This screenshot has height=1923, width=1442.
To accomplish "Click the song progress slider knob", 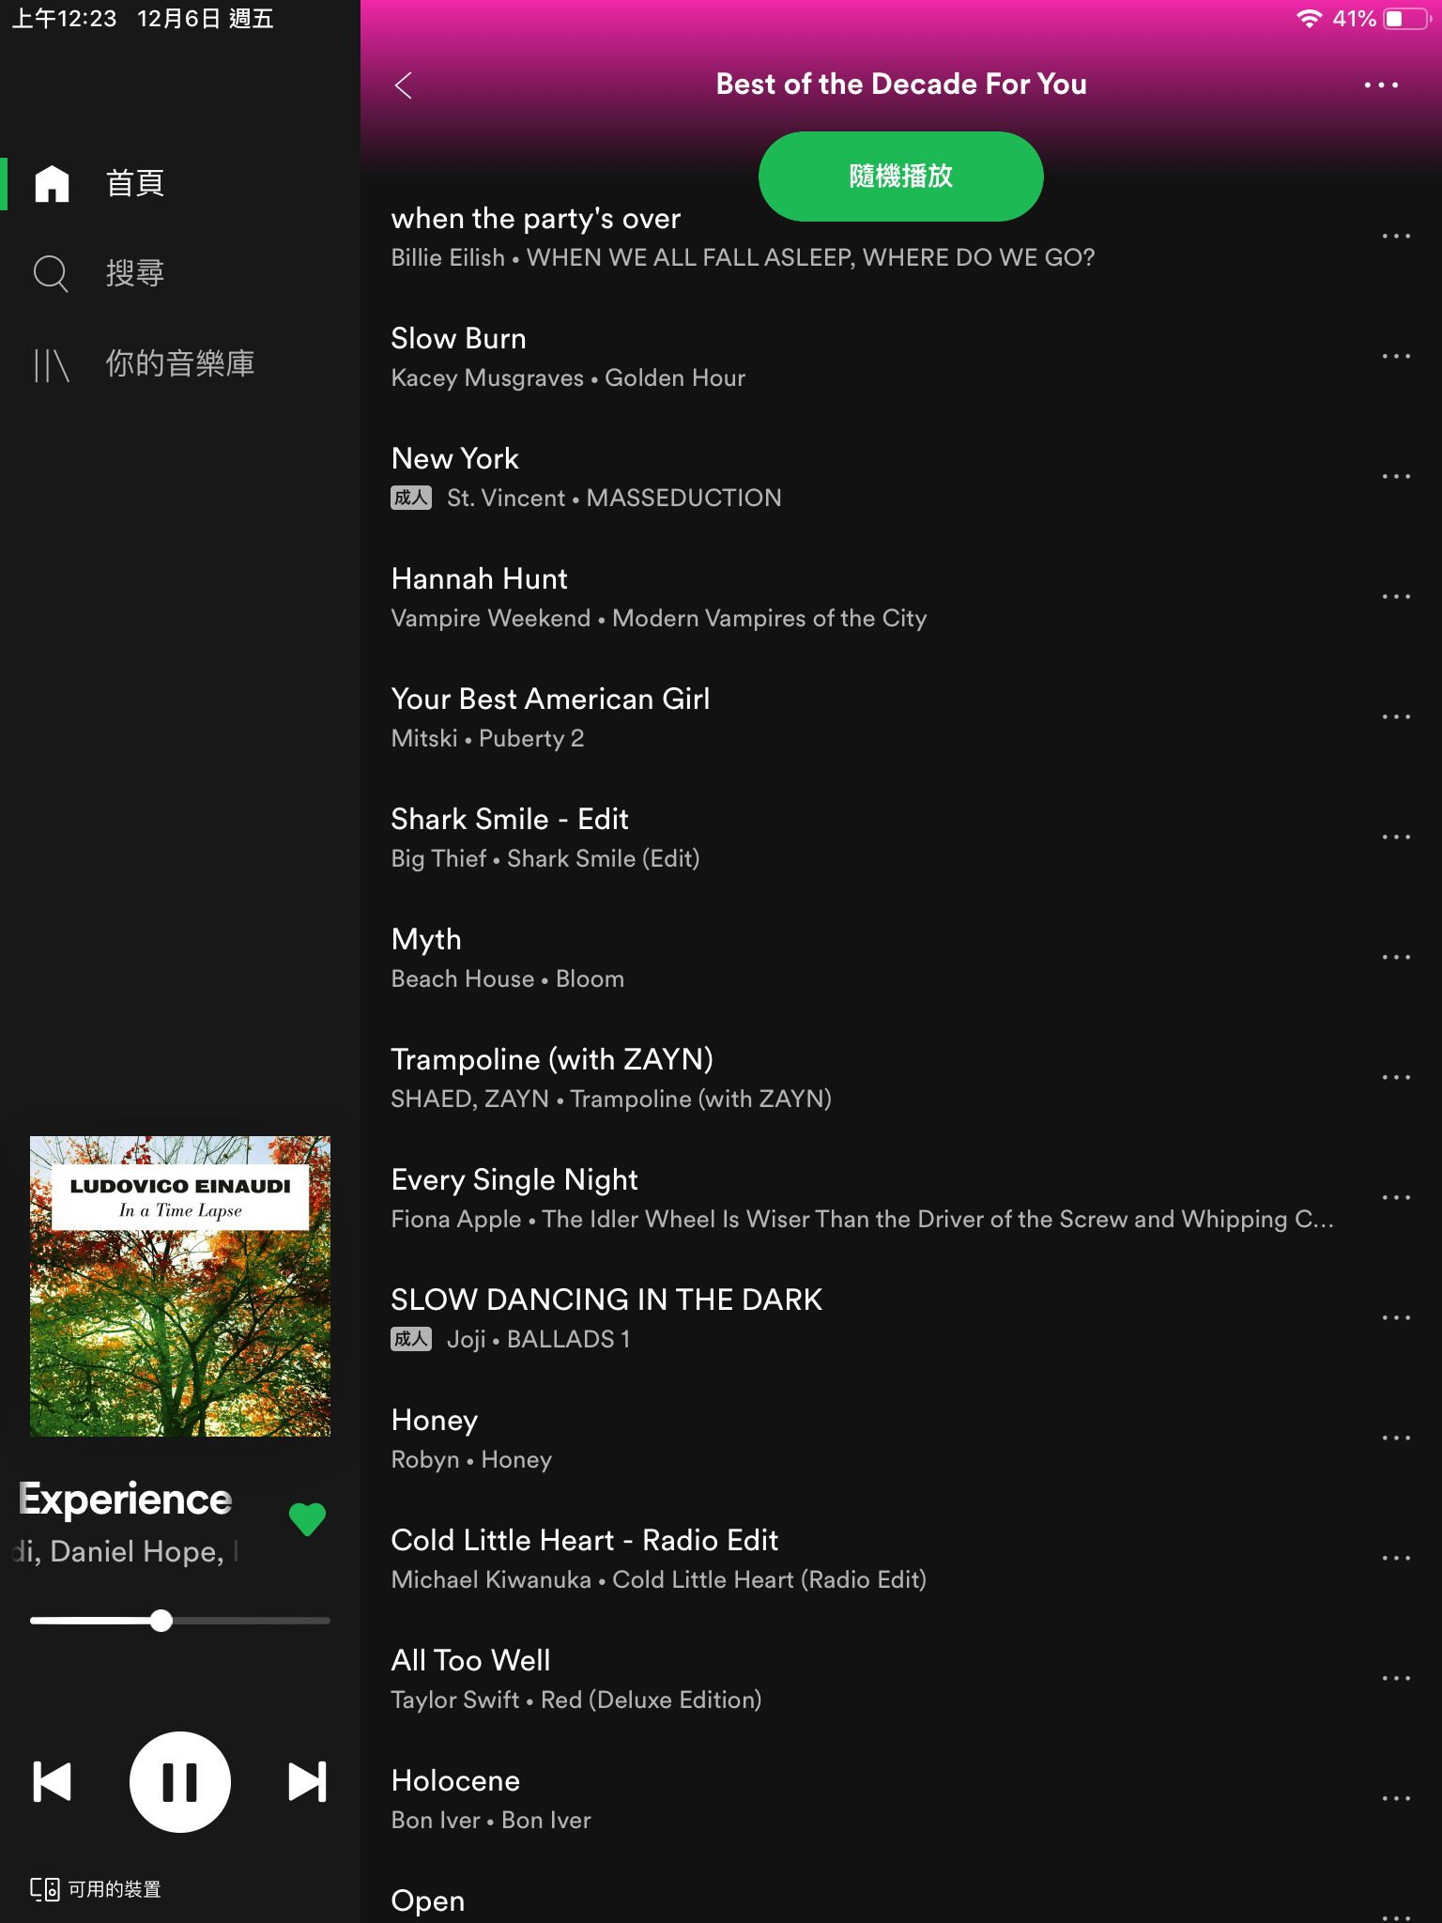I will pos(161,1621).
